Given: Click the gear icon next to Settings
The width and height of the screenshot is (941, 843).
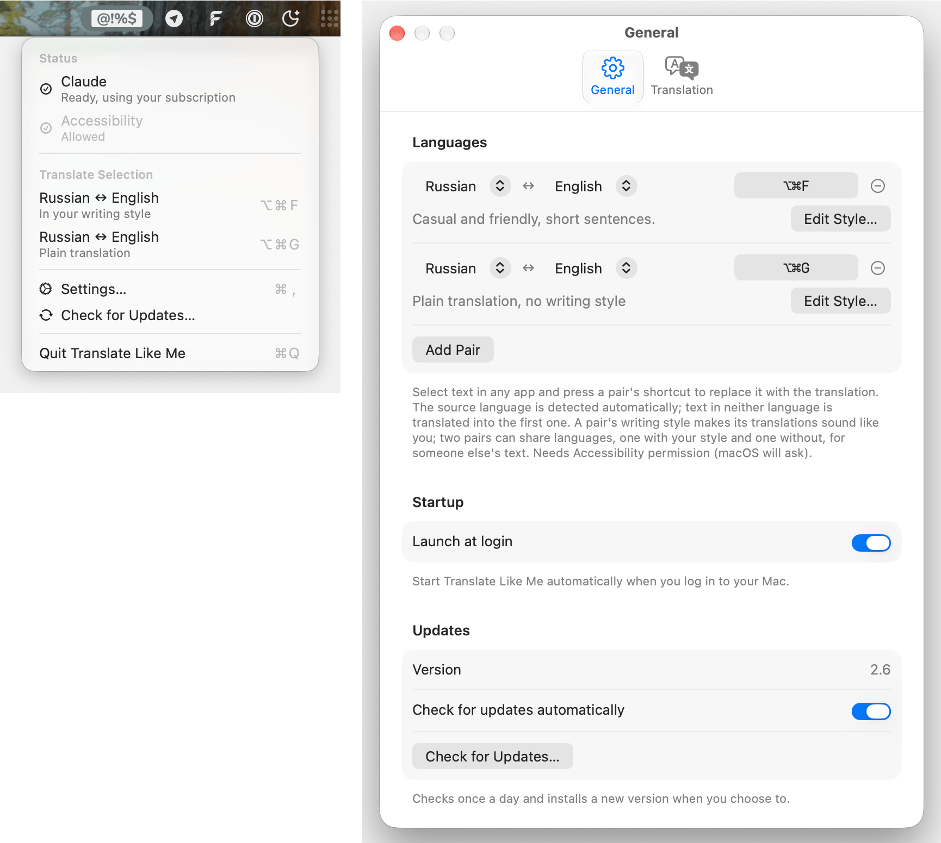Looking at the screenshot, I should [x=46, y=289].
